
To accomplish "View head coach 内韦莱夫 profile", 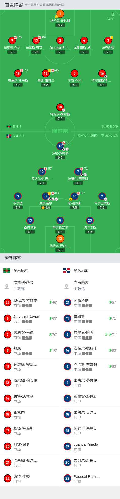I will click(90, 286).
